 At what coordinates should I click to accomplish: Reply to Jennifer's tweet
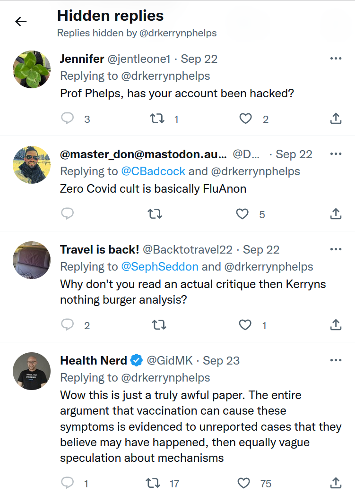click(x=68, y=118)
